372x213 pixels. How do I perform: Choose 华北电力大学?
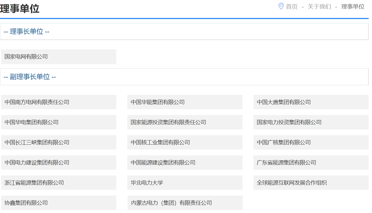coord(185,183)
